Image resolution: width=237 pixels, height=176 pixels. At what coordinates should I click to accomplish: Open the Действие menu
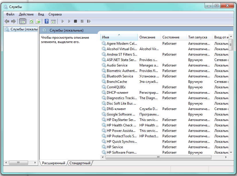point(26,14)
